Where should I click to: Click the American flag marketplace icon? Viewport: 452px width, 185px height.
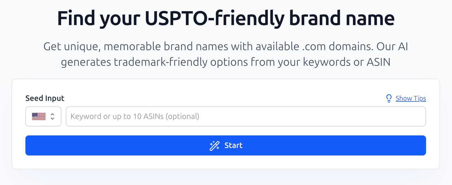pyautogui.click(x=39, y=116)
